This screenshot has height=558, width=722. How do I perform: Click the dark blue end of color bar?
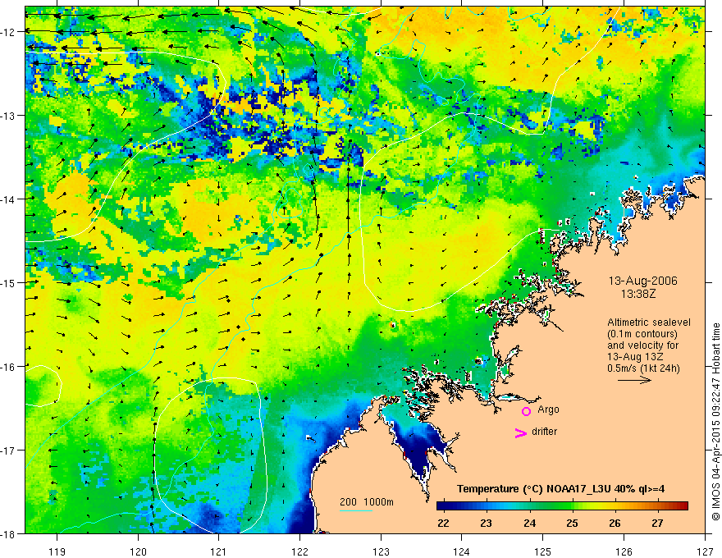(442, 505)
